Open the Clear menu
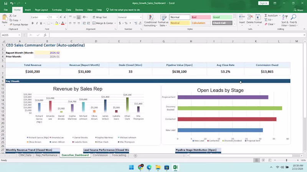Image resolution: width=307 pixels, height=172 pixels. (x=270, y=24)
